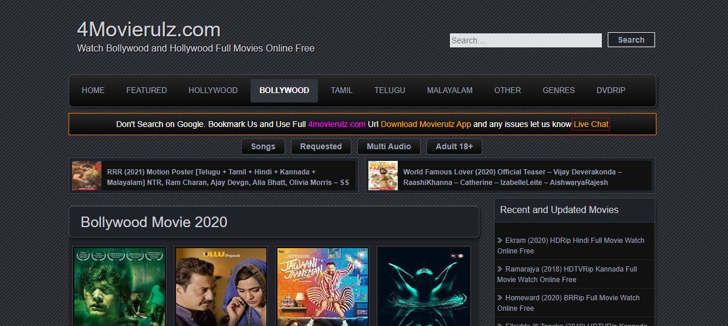Open the Genres navigation menu
The height and width of the screenshot is (326, 728).
click(558, 90)
